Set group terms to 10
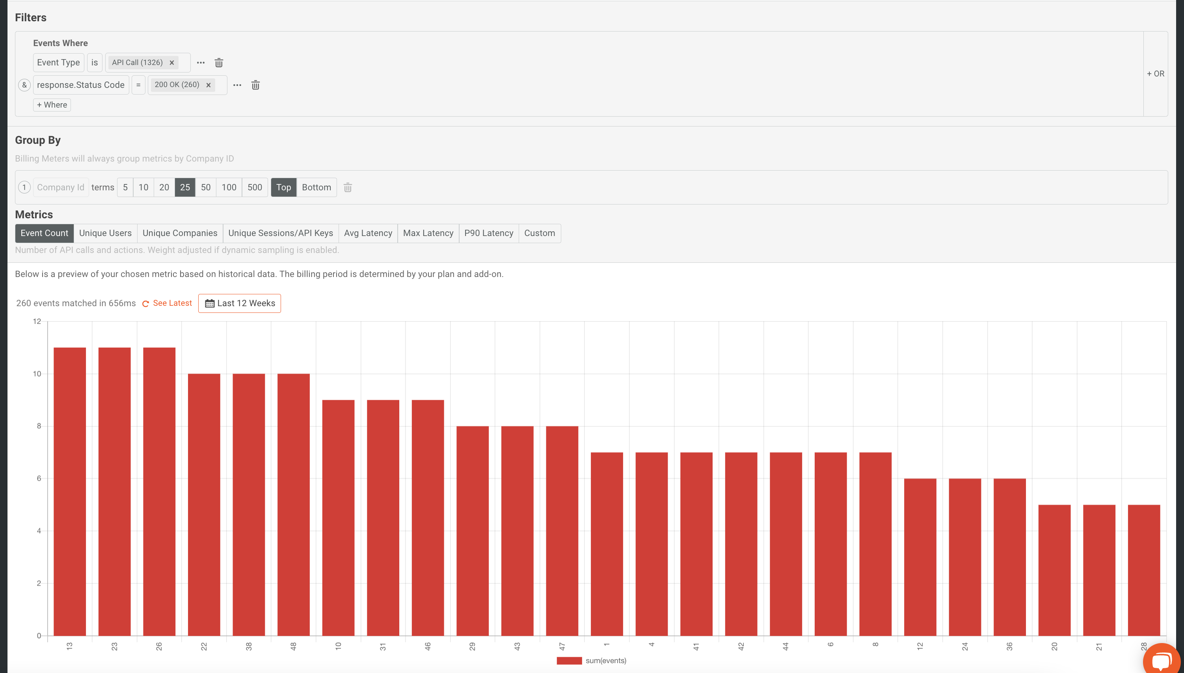The image size is (1184, 673). pos(143,187)
